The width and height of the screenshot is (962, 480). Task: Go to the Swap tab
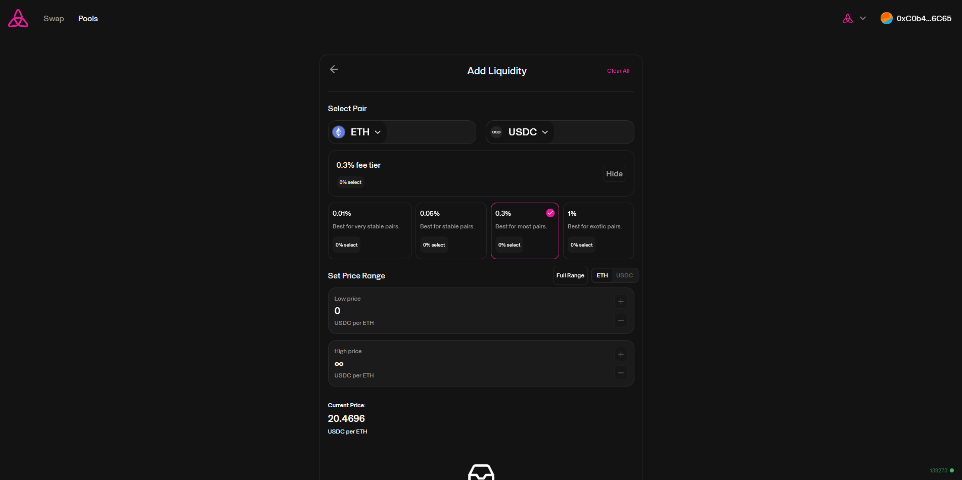[x=54, y=19]
